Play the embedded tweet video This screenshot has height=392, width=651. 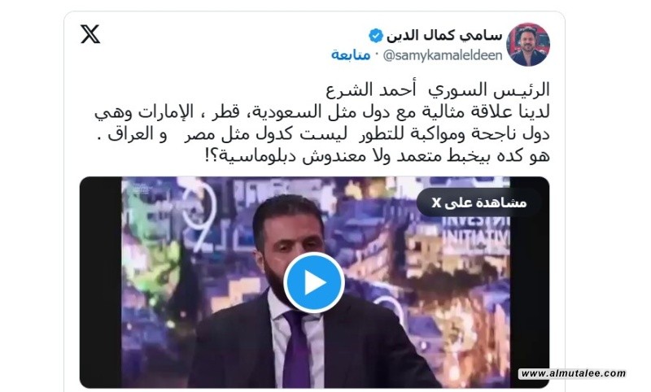point(314,282)
